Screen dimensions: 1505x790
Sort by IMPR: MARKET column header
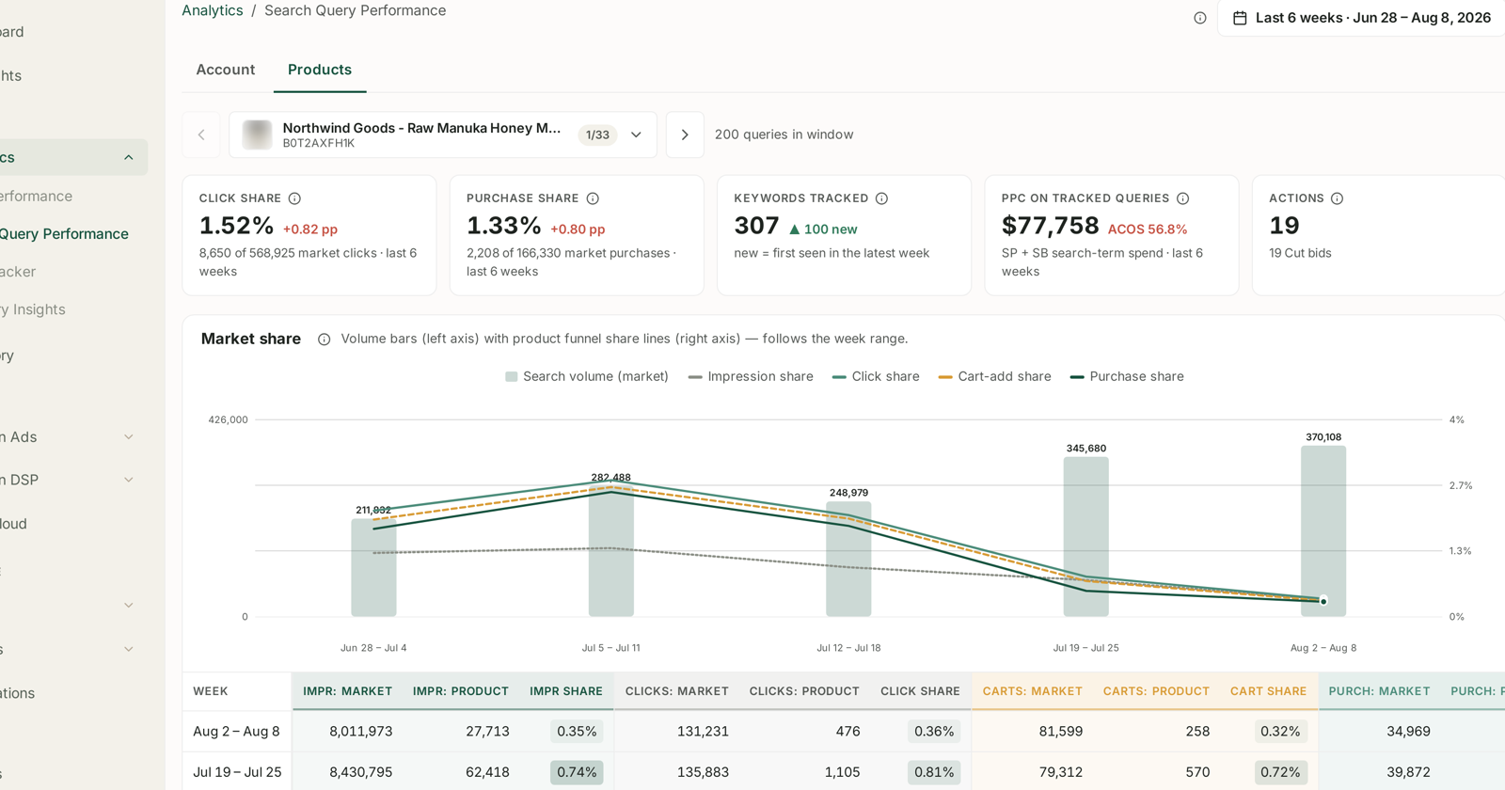(x=347, y=691)
